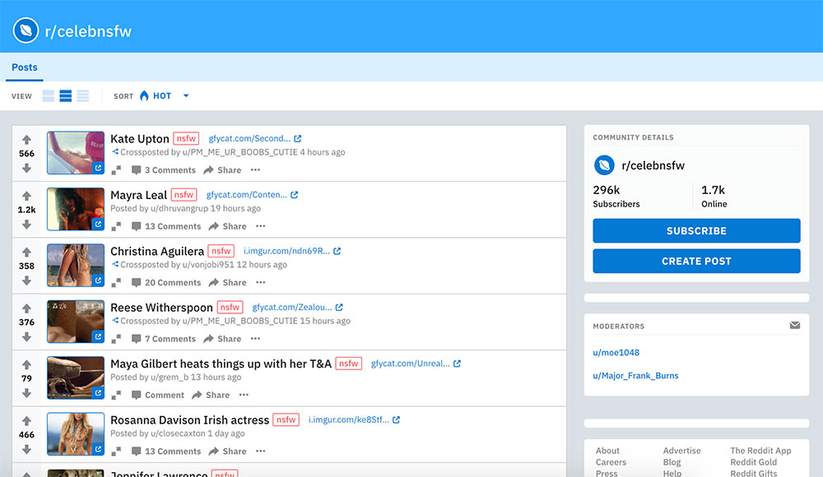Expand the Rosanna Davison post preview
823x477 pixels.
[x=116, y=451]
